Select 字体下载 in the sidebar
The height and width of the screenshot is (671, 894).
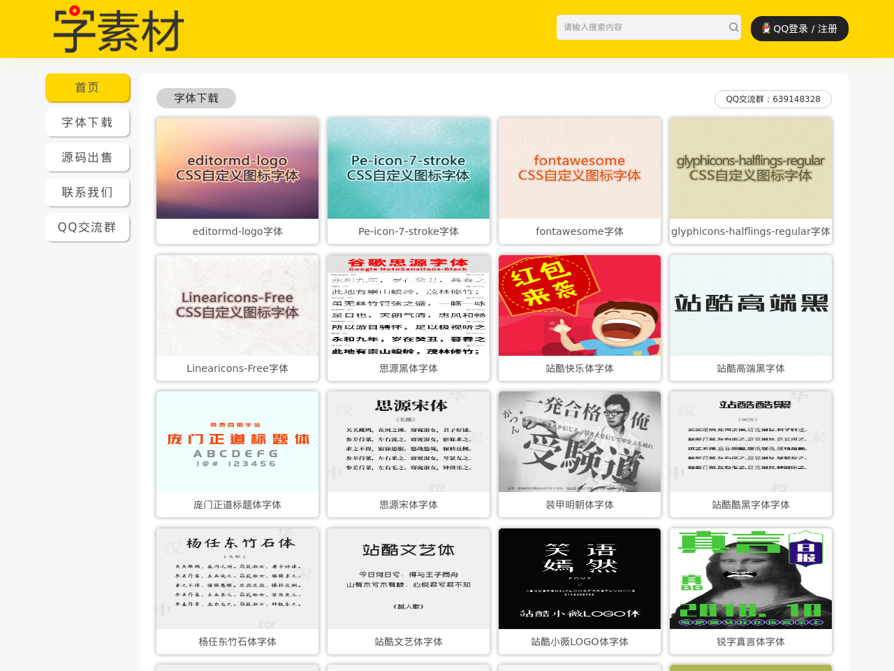[87, 122]
